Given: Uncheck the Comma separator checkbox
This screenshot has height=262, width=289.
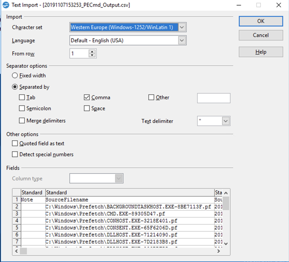Looking at the screenshot, I should (x=87, y=97).
